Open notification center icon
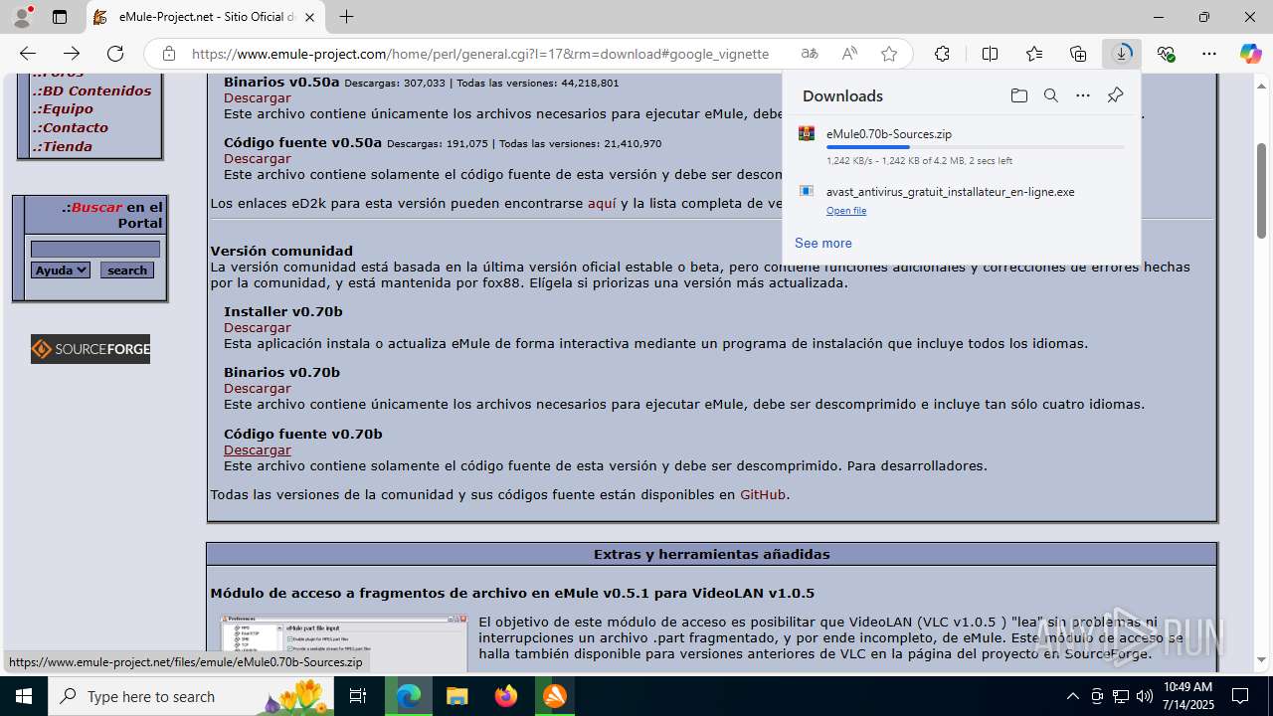This screenshot has width=1273, height=716. tap(1240, 696)
